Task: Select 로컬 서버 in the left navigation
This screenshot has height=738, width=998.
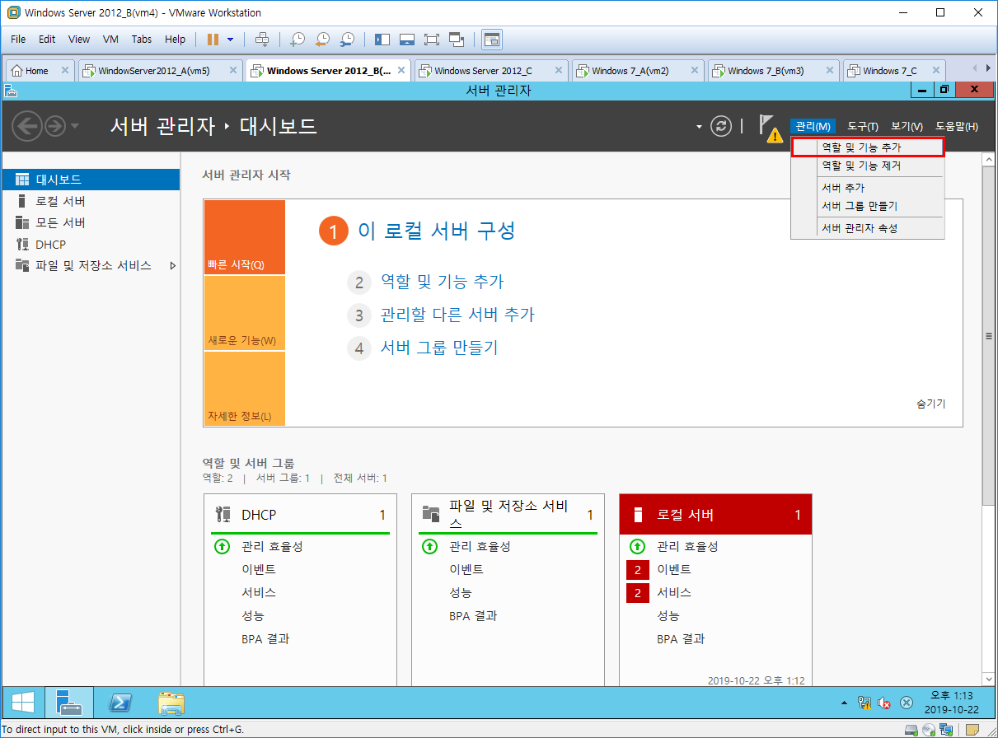Action: [x=91, y=201]
